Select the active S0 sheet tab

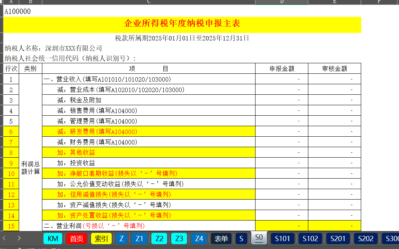259,237
